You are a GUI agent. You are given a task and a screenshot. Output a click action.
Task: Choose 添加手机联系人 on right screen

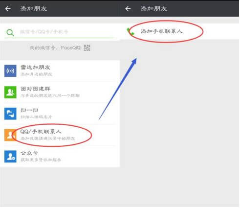[179, 31]
